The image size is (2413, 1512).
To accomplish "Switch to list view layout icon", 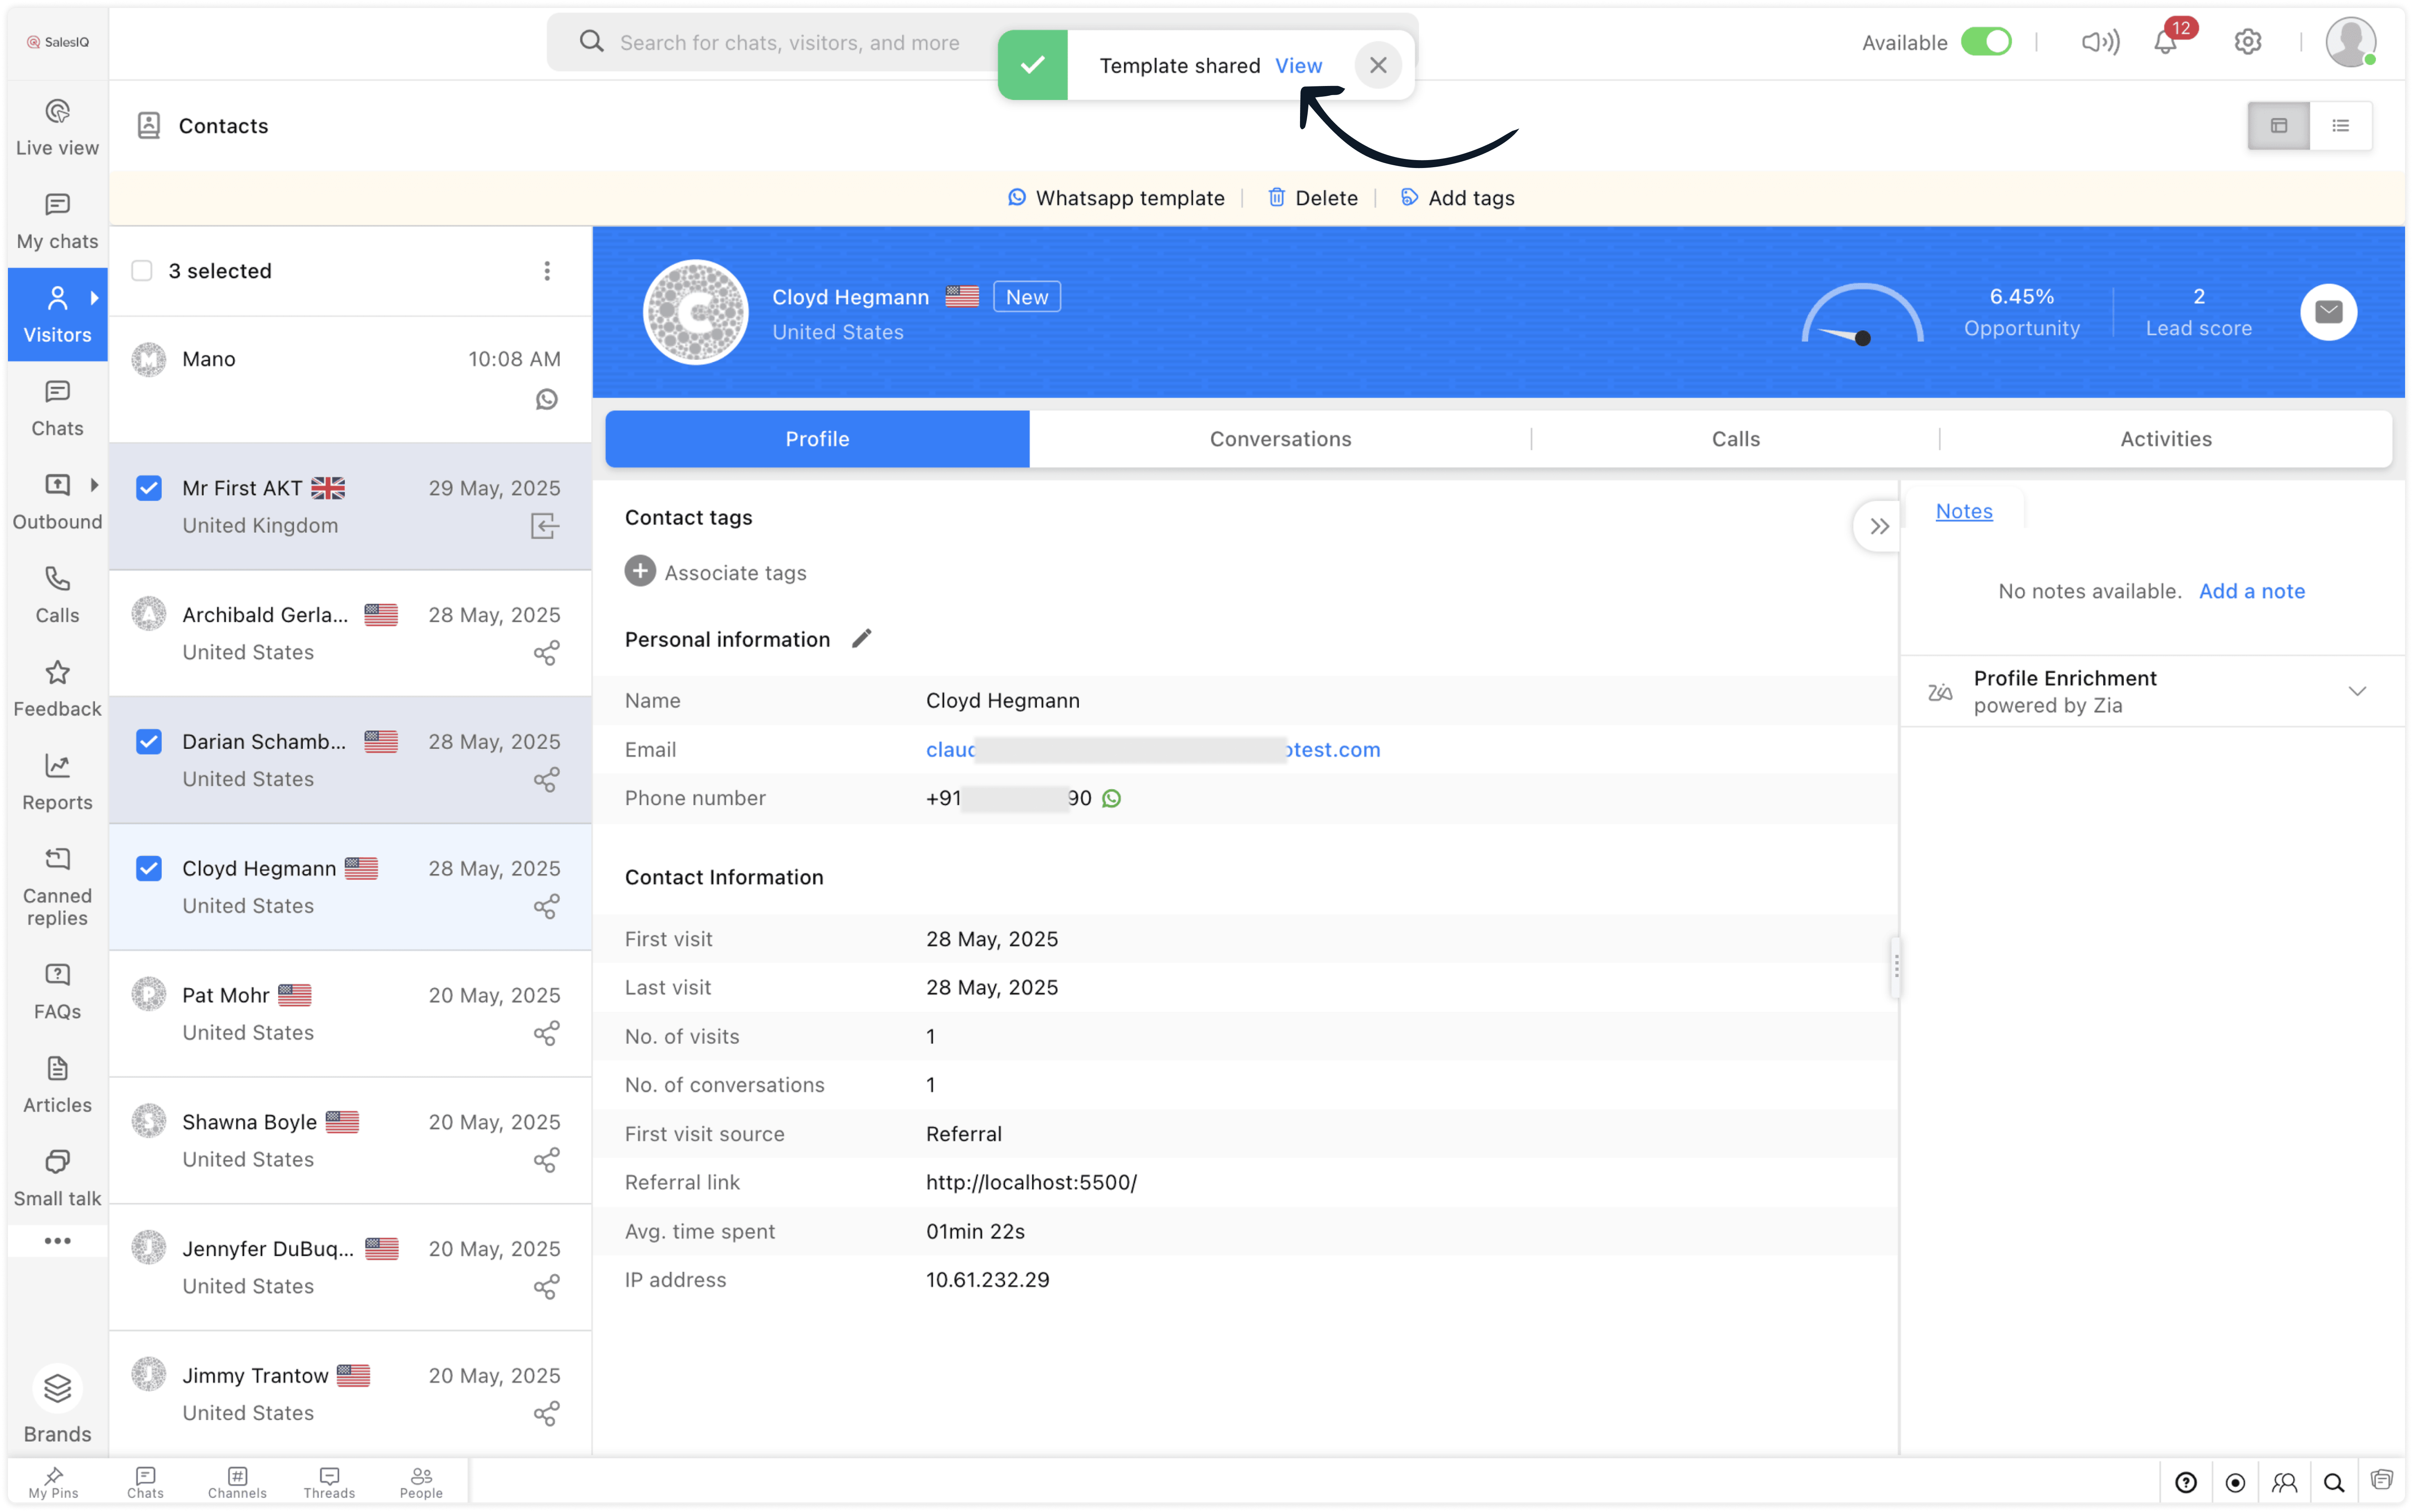I will 2340,126.
